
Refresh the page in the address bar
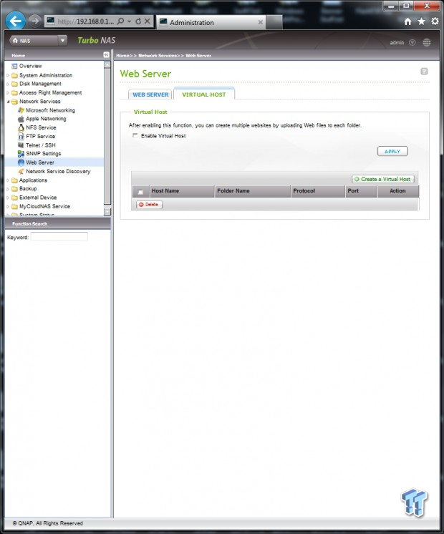coord(138,21)
